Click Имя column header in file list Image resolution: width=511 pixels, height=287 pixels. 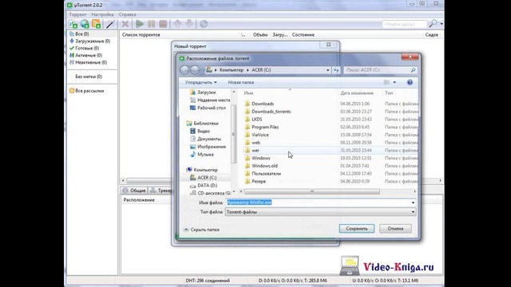[248, 93]
